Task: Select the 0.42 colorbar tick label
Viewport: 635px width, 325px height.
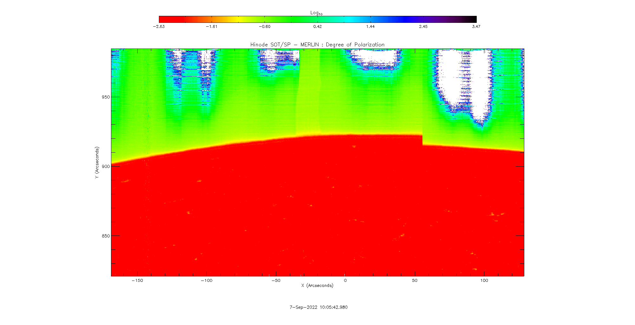Action: 317,27
